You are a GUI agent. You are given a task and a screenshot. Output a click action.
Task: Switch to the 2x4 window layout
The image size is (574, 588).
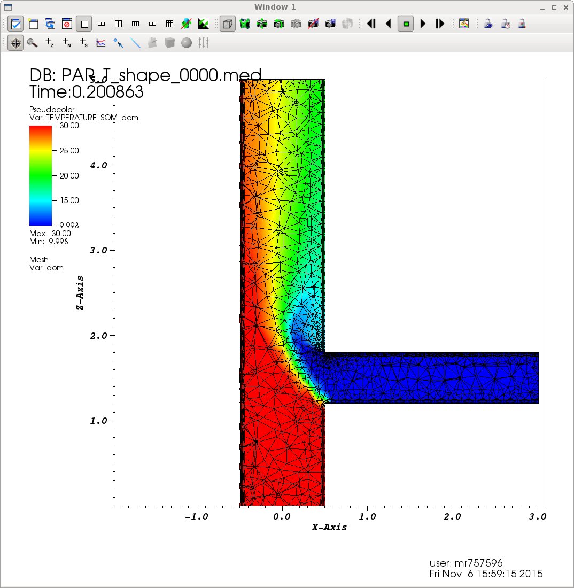point(153,24)
